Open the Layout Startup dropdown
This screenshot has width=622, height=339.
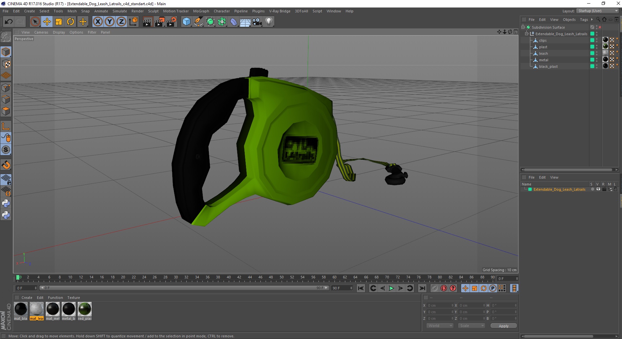point(598,11)
